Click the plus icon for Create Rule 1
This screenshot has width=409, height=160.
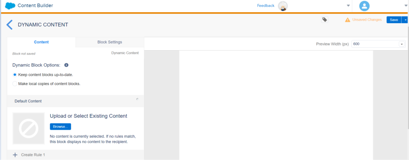pos(15,155)
